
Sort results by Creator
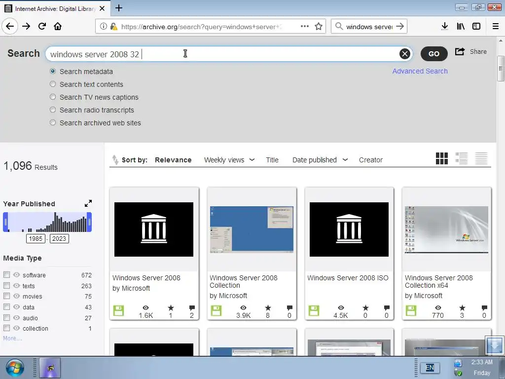(x=371, y=160)
